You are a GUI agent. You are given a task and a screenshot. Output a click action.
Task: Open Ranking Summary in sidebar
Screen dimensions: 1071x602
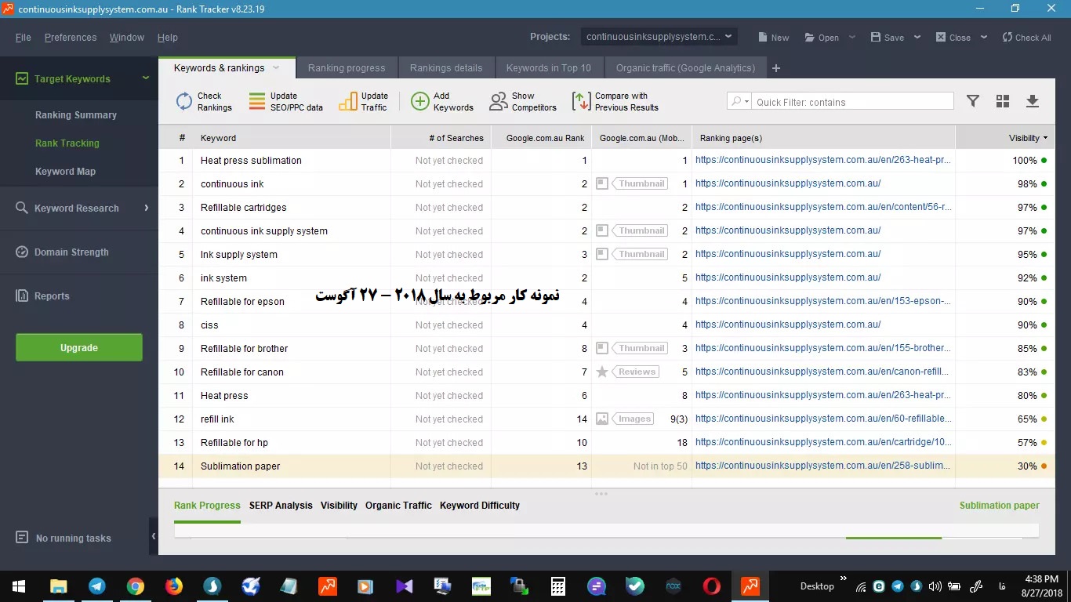[x=76, y=115]
